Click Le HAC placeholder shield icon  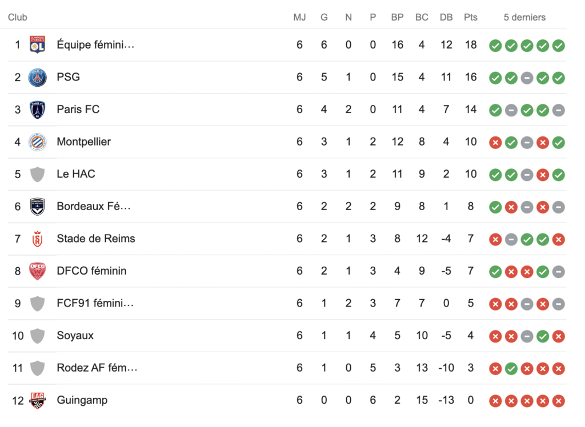(x=37, y=174)
